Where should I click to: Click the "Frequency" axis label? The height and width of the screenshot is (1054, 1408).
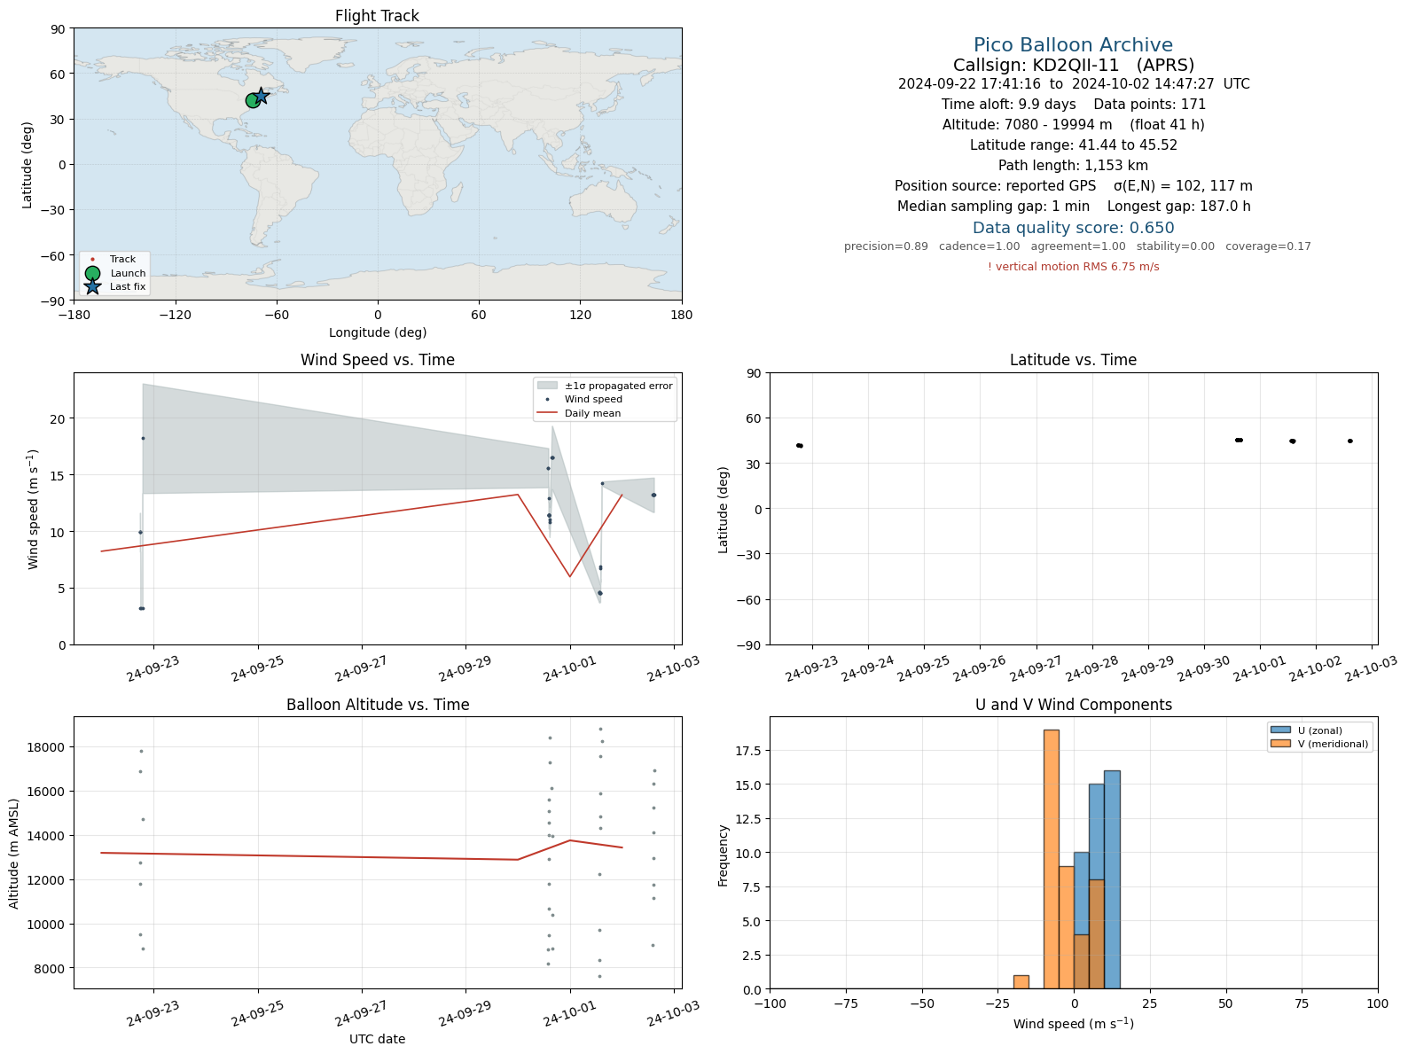coord(723,855)
